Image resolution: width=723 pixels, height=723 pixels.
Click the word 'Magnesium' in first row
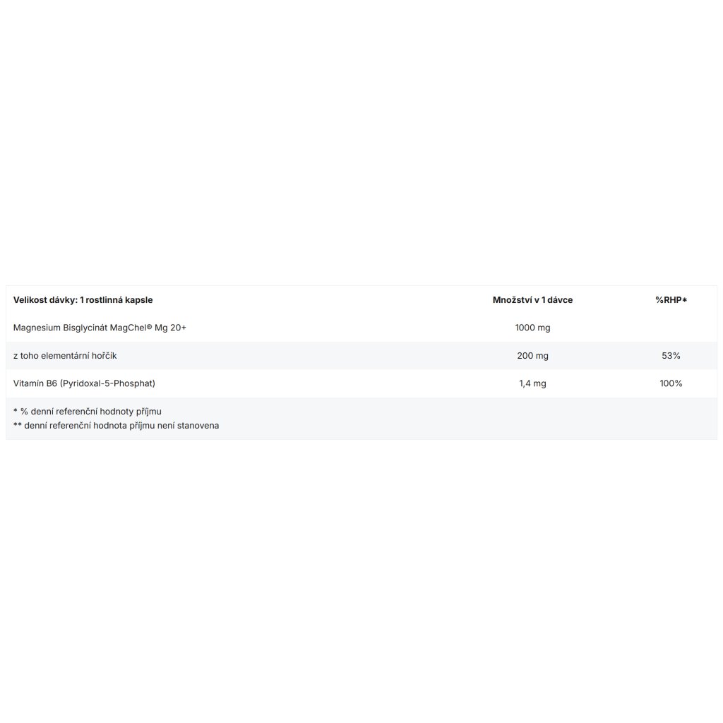point(36,328)
